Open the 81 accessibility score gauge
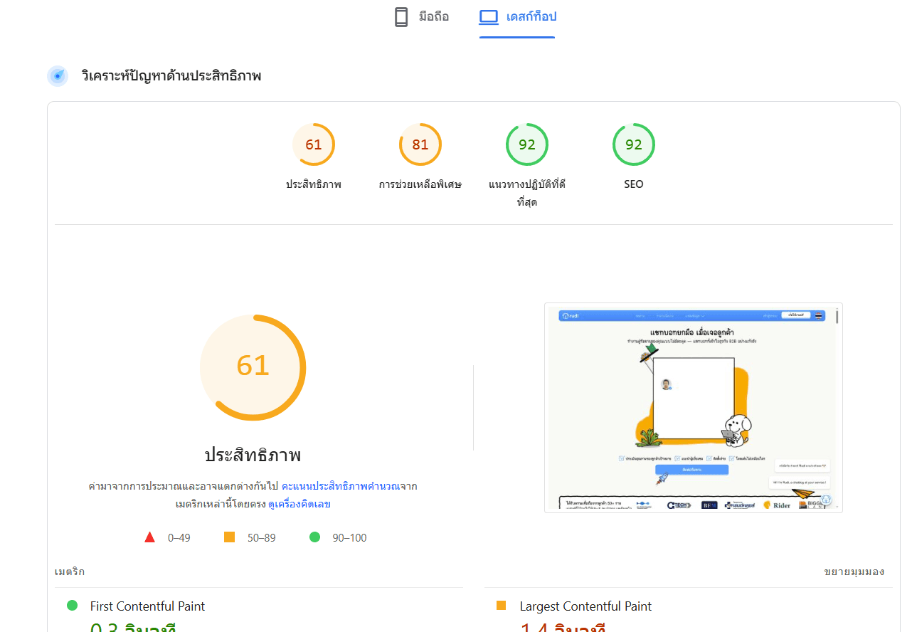Image resolution: width=912 pixels, height=632 pixels. point(420,144)
